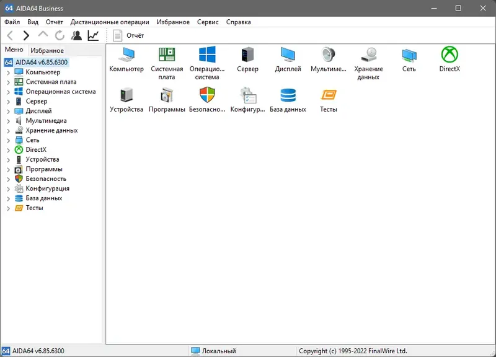The image size is (496, 357).
Task: Select the DirectX icon in the content panel
Action: (x=448, y=56)
